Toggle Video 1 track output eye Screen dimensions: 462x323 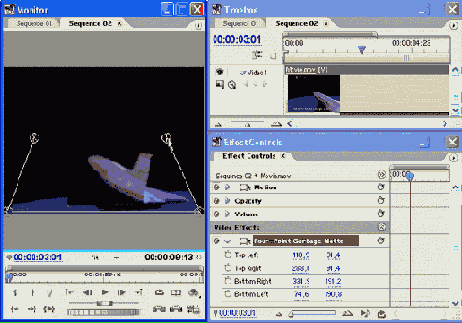(220, 72)
